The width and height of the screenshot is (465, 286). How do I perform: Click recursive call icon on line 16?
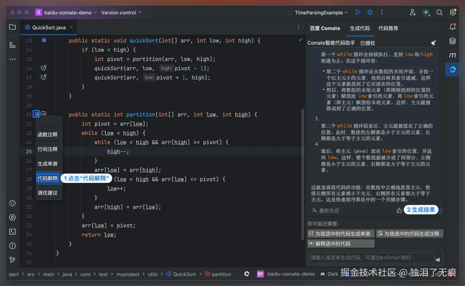tap(43, 68)
